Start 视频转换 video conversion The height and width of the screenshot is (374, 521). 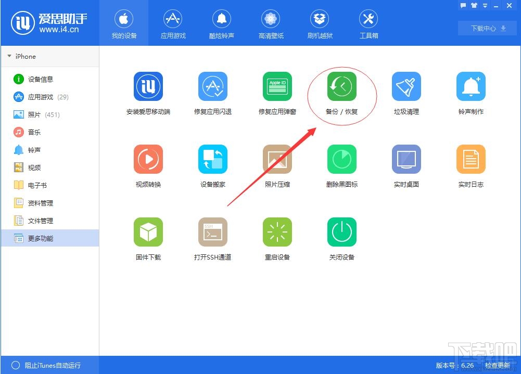pyautogui.click(x=148, y=166)
